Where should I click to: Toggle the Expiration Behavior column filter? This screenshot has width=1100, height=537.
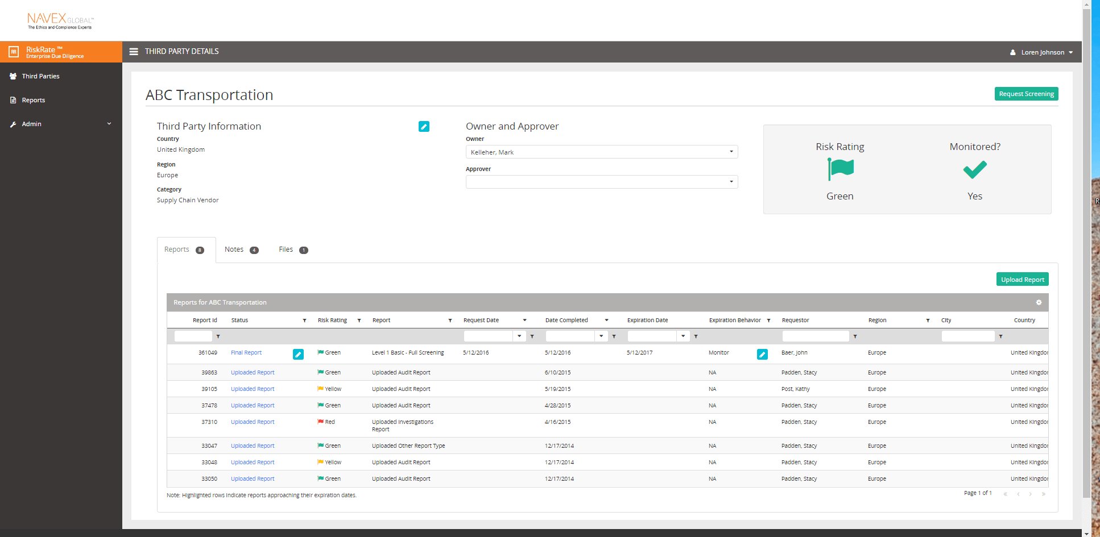(769, 320)
